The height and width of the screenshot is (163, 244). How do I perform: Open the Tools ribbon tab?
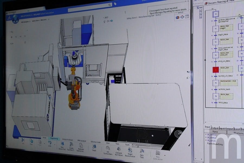click(x=117, y=144)
